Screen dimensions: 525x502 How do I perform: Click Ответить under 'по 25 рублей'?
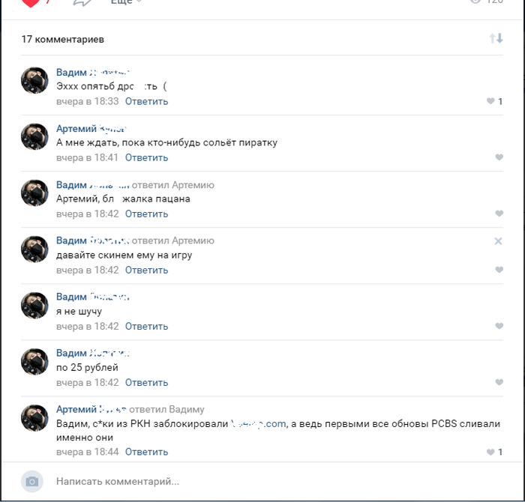147,382
